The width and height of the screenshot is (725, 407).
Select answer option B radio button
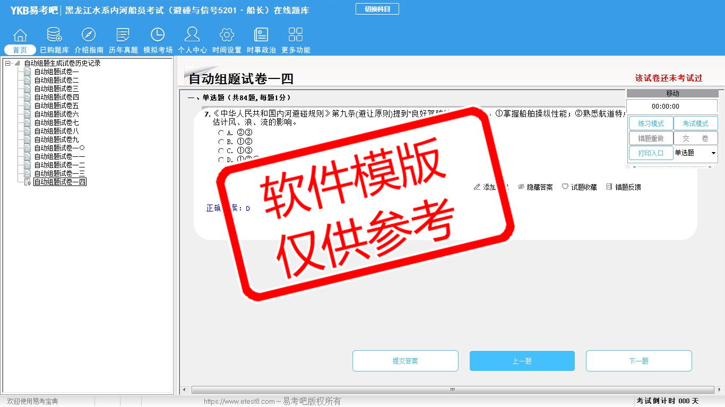[221, 141]
